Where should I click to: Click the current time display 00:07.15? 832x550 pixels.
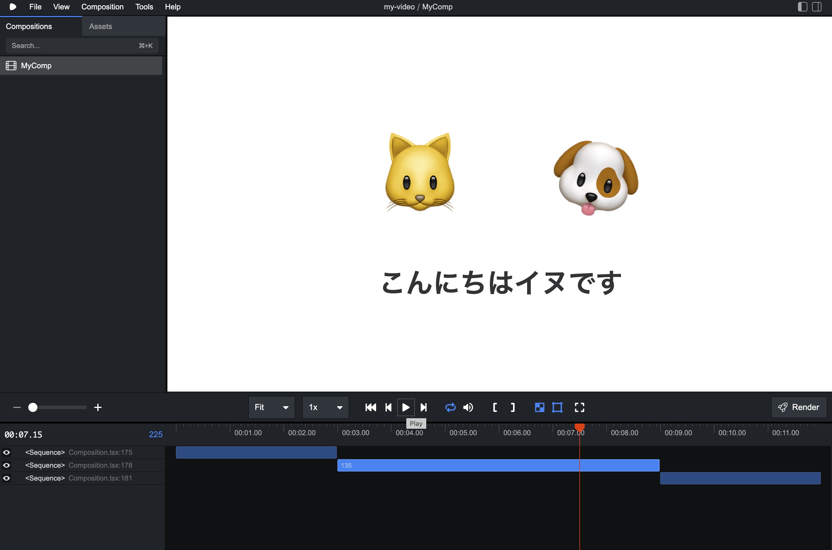coord(23,435)
